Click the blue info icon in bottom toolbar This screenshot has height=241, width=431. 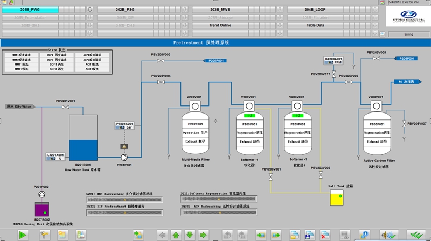pyautogui.click(x=365, y=235)
